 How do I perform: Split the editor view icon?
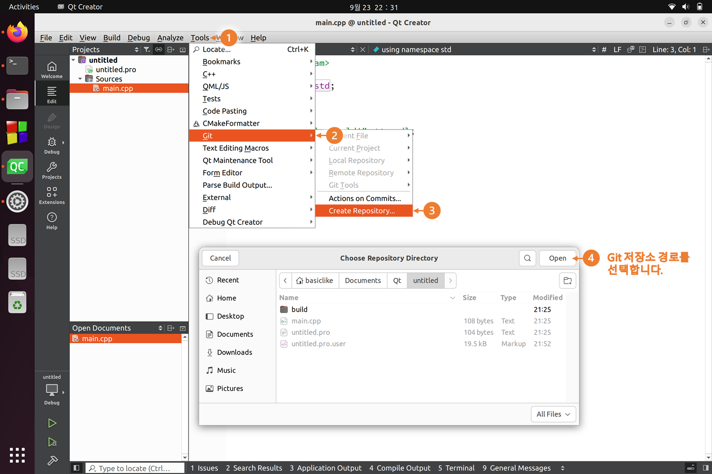tap(706, 49)
